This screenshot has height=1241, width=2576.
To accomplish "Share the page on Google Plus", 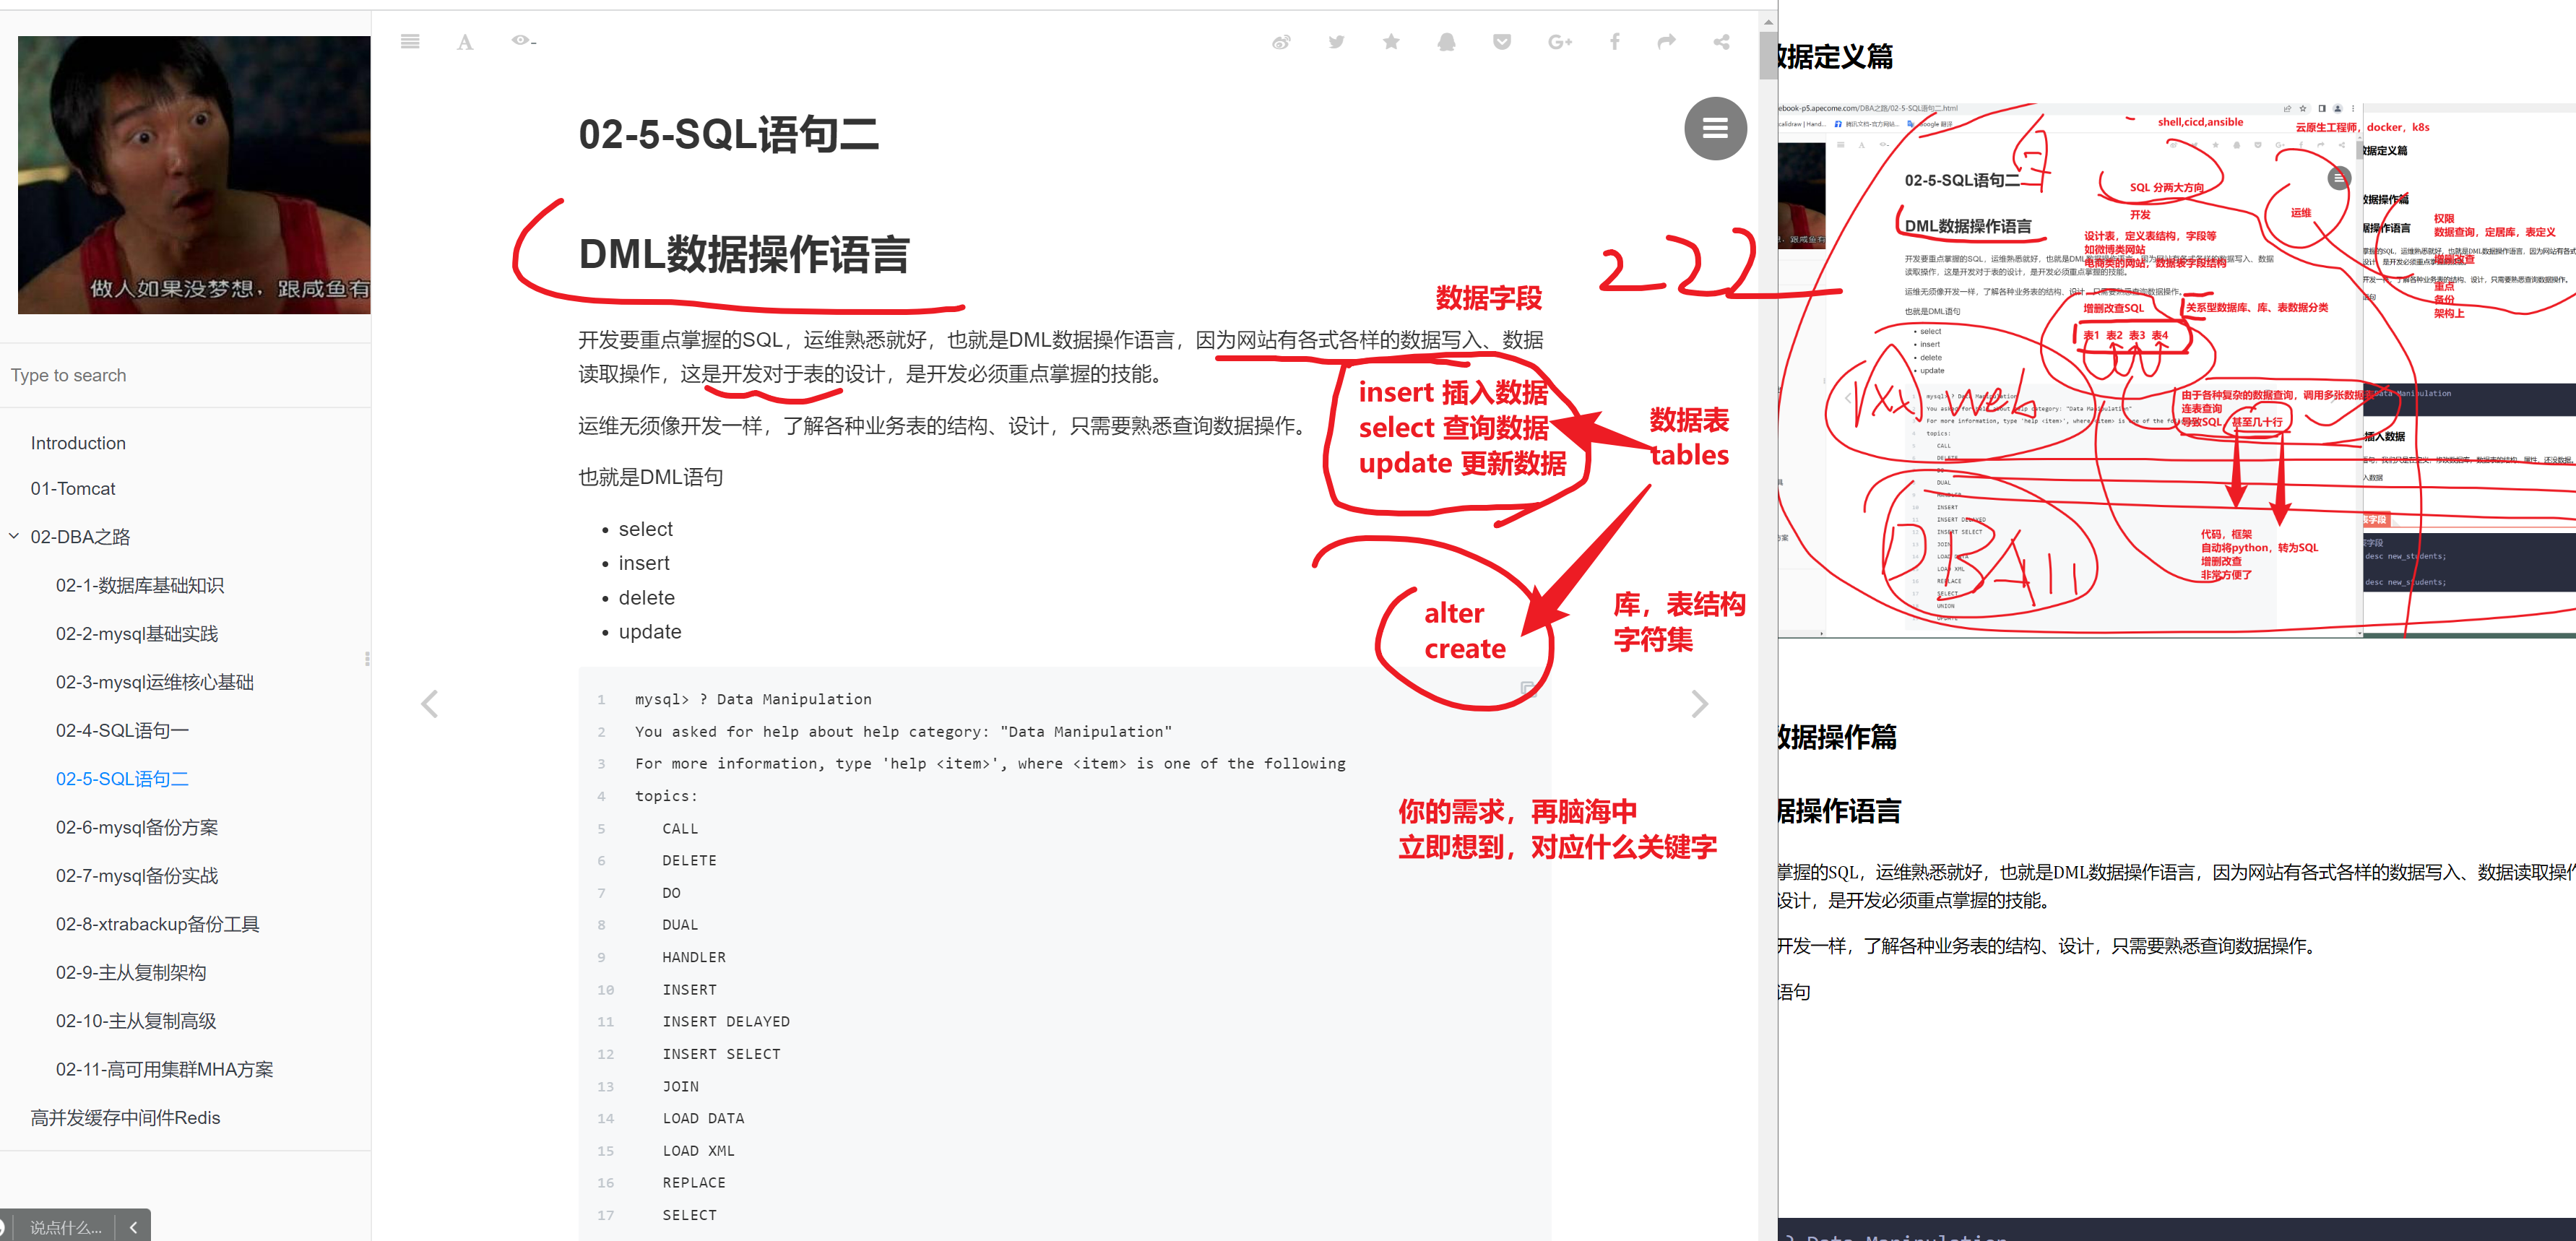I will 1559,42.
